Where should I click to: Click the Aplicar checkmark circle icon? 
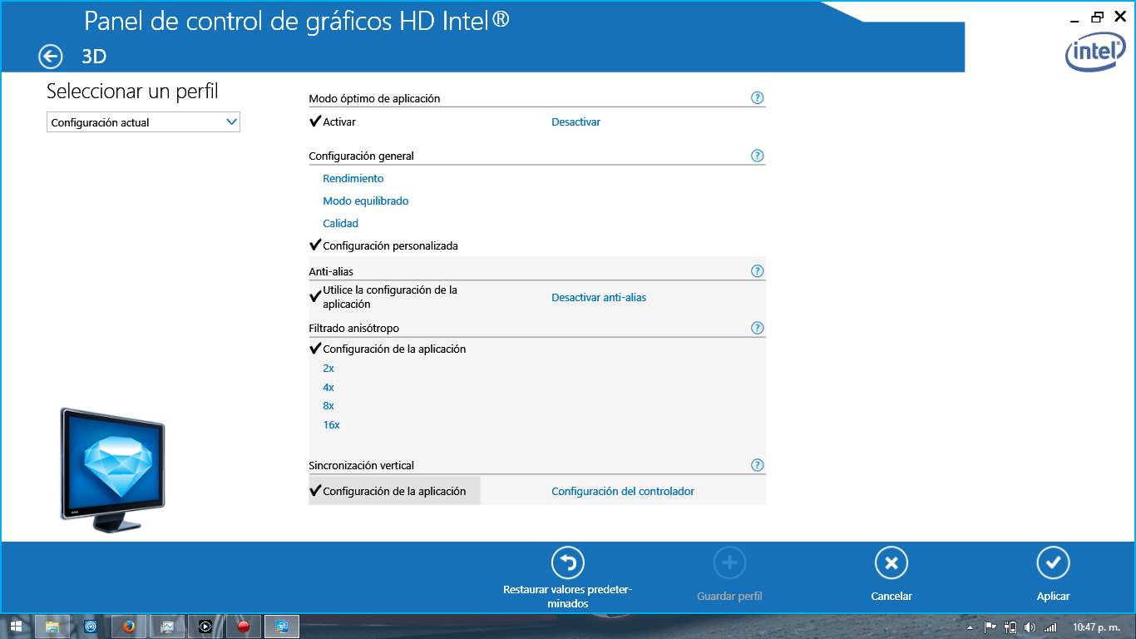pos(1053,563)
